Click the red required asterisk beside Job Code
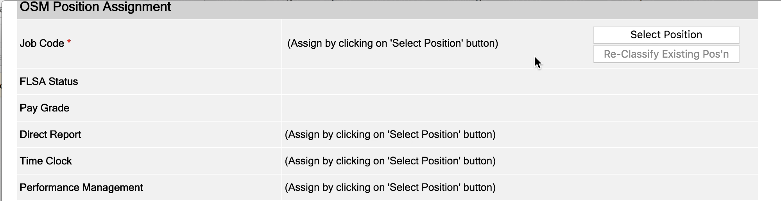 pos(69,42)
